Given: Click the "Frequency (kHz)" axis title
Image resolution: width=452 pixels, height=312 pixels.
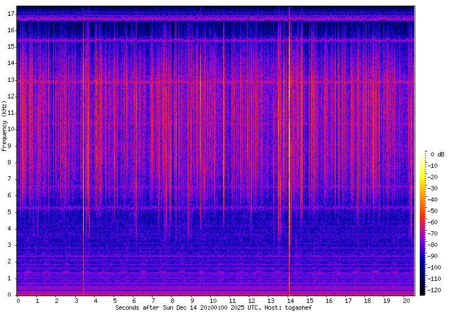Looking at the screenshot, I should click(5, 126).
